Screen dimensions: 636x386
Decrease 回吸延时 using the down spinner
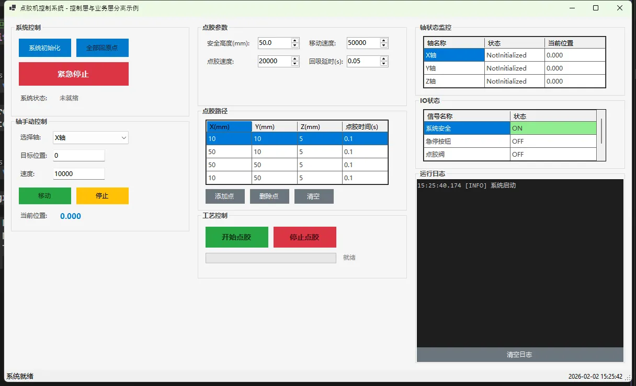(384, 64)
